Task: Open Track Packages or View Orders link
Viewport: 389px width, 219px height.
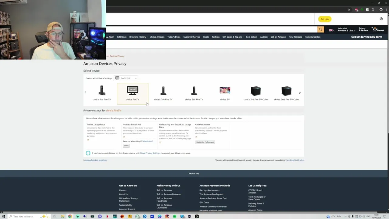Action: [257, 198]
